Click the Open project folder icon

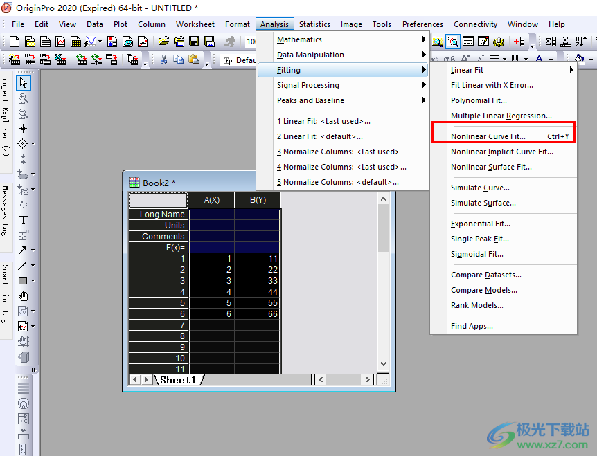click(x=163, y=42)
